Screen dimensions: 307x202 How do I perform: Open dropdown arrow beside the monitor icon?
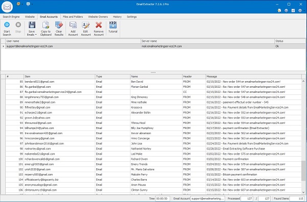tap(32, 4)
